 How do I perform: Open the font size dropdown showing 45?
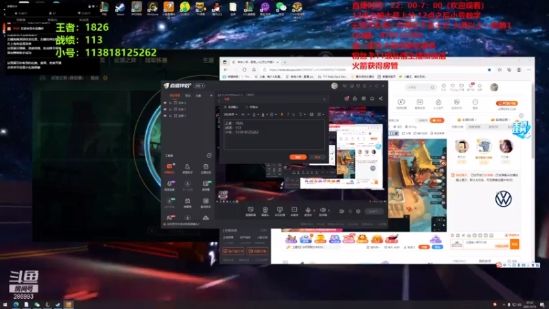click(245, 114)
